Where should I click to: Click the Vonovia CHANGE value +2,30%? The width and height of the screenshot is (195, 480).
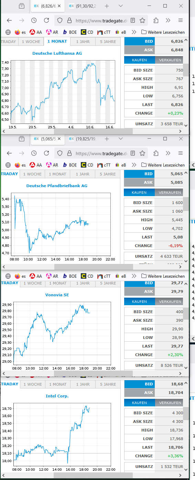point(175,355)
